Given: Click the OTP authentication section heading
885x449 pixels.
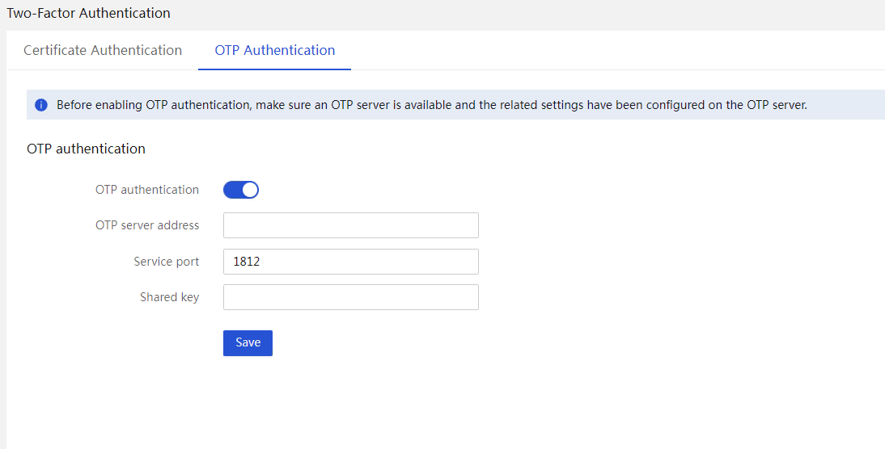Looking at the screenshot, I should pos(87,149).
